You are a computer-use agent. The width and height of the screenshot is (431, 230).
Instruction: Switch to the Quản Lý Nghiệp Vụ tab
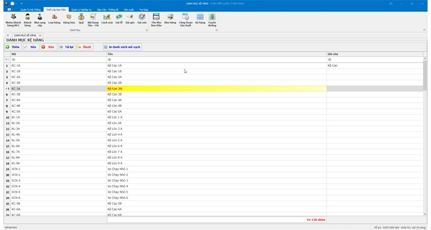click(81, 10)
